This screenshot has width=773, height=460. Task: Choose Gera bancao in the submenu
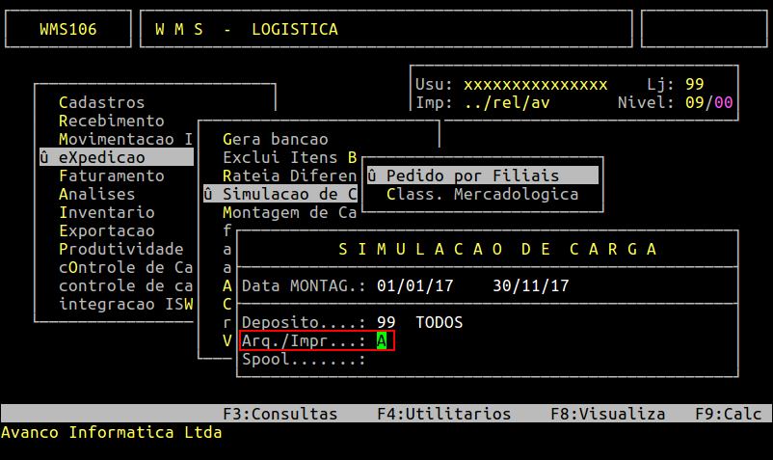(275, 139)
